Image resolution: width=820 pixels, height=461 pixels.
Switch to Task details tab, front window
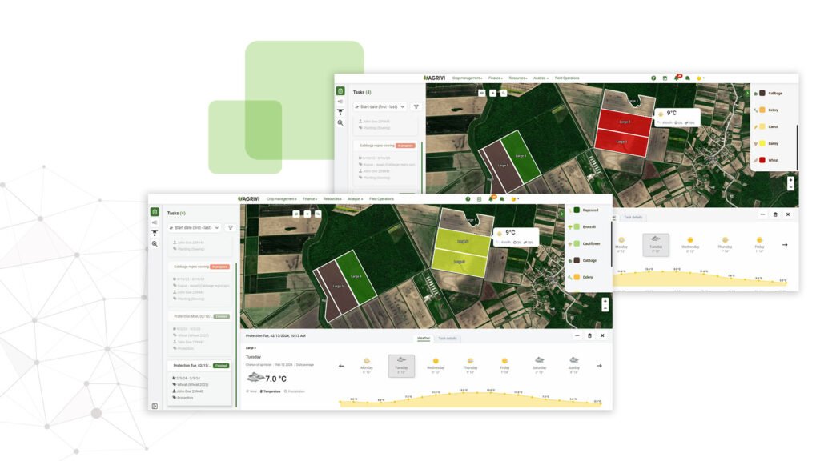tap(447, 339)
